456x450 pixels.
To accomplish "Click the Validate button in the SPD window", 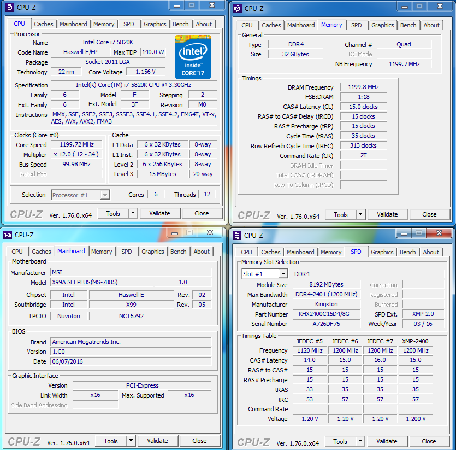I will [387, 442].
